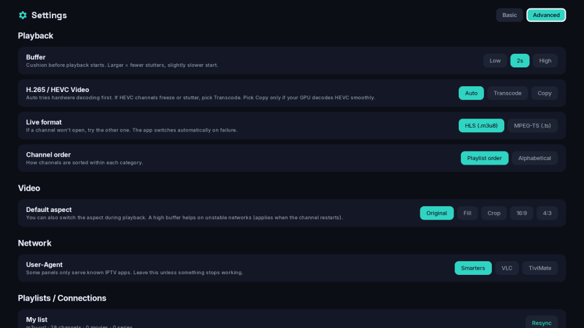The image size is (584, 328).
Task: Sort channels by Playlist order
Action: pos(484,158)
